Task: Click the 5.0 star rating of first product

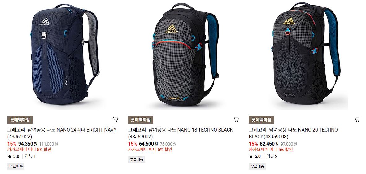Action: coord(14,156)
